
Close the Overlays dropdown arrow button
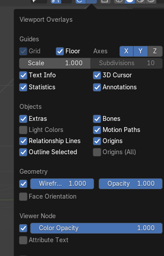[x=92, y=1]
